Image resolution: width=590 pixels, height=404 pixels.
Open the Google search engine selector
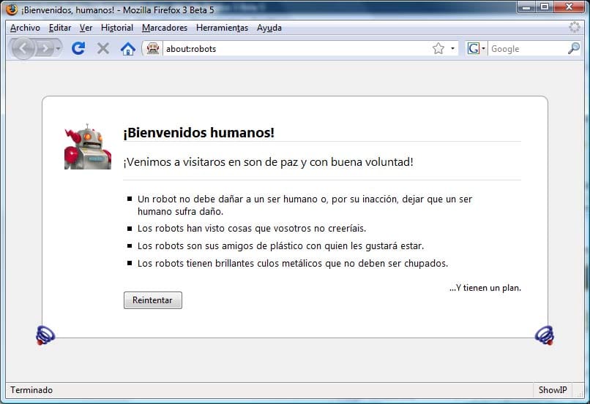click(x=477, y=48)
